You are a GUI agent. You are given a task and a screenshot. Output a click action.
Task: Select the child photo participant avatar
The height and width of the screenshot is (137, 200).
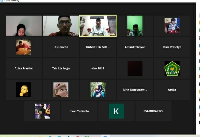tap(172, 26)
